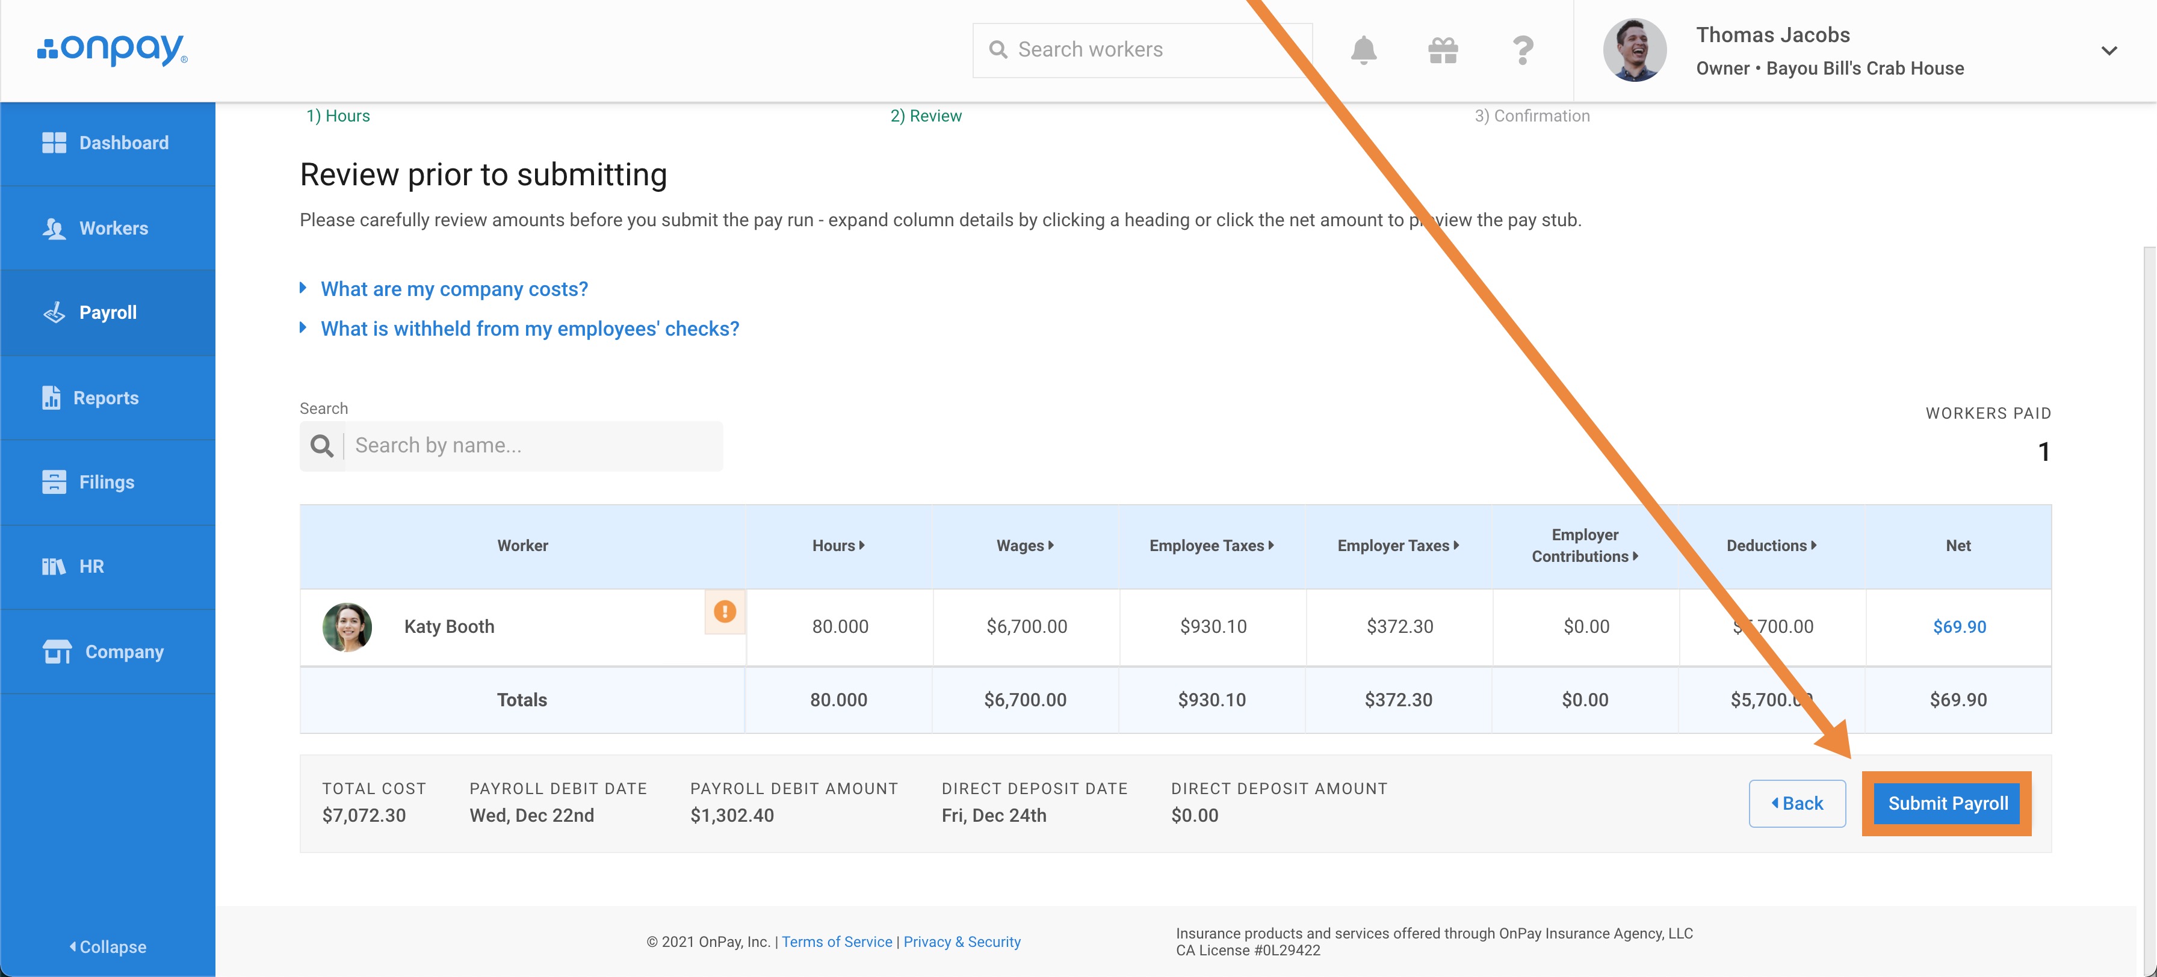The width and height of the screenshot is (2157, 977).
Task: Click the Totals $372.30 employer taxes cell
Action: tap(1398, 700)
